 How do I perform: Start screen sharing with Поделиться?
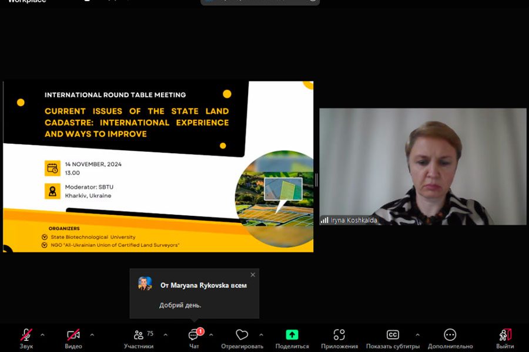point(292,338)
